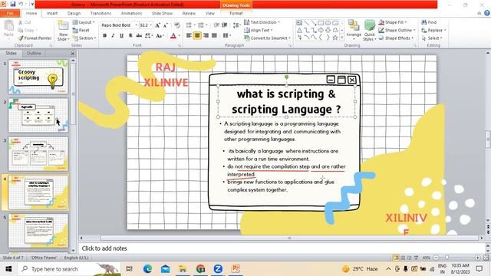Open Quick Styles gallery

tap(370, 31)
